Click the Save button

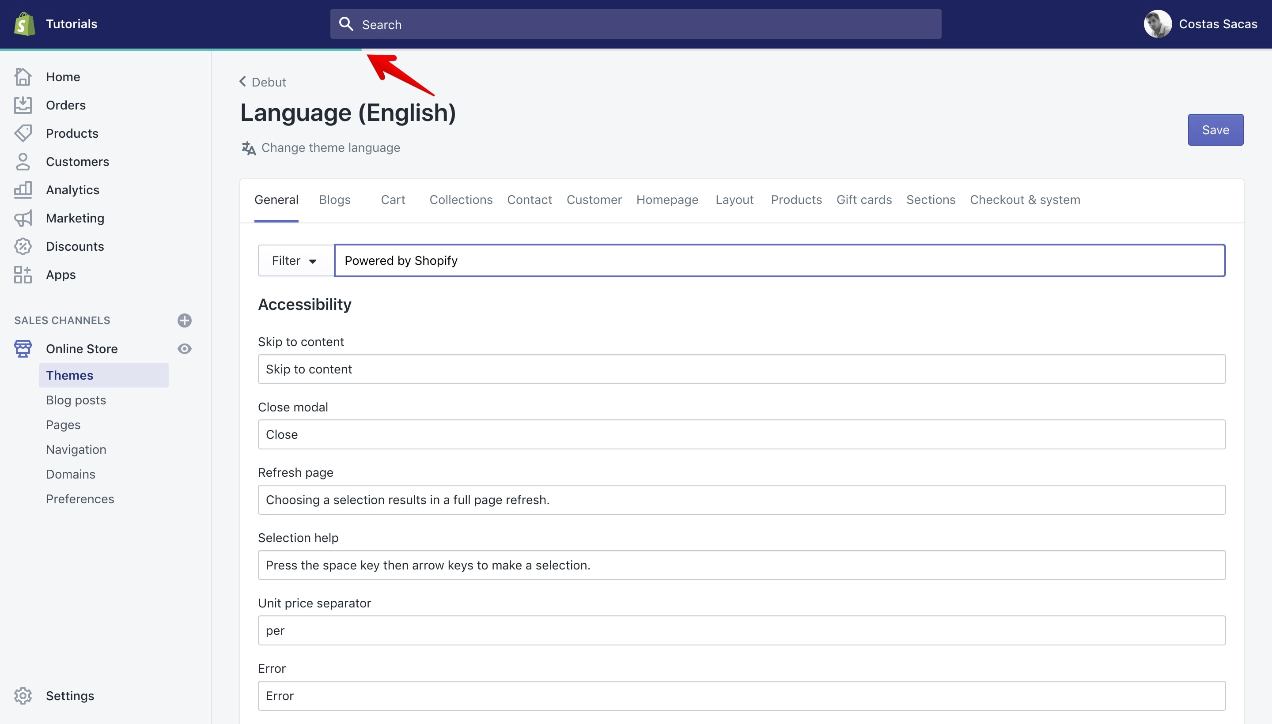click(1216, 130)
